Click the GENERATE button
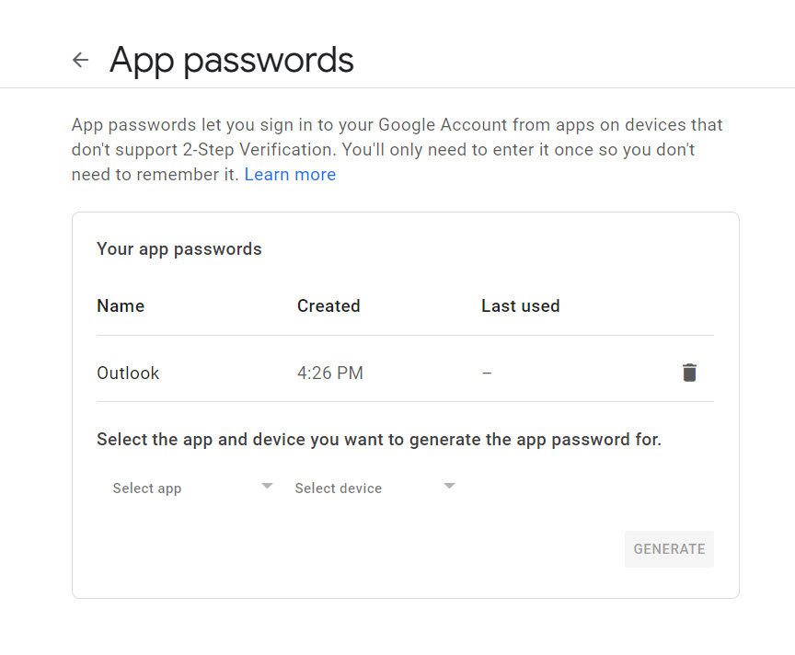Viewport: 795px width, 655px height. [x=669, y=549]
